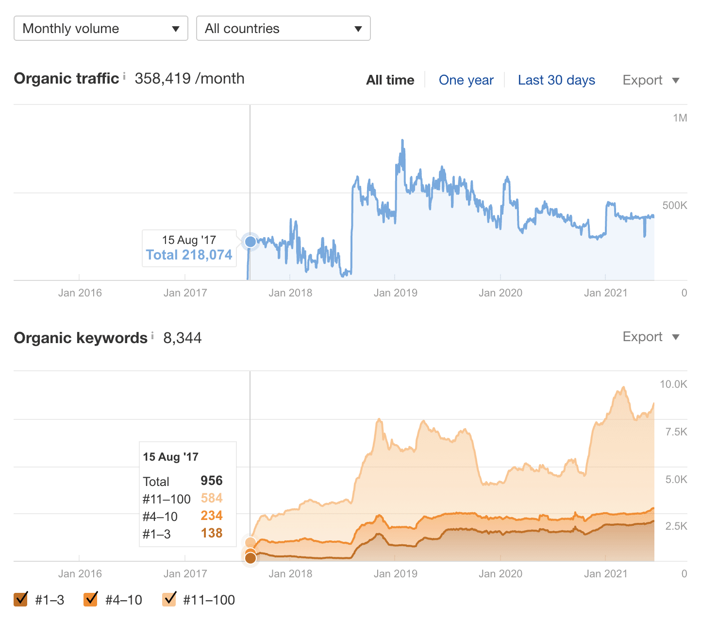Click the '234' value for #4–10
The height and width of the screenshot is (623, 701).
tap(212, 516)
